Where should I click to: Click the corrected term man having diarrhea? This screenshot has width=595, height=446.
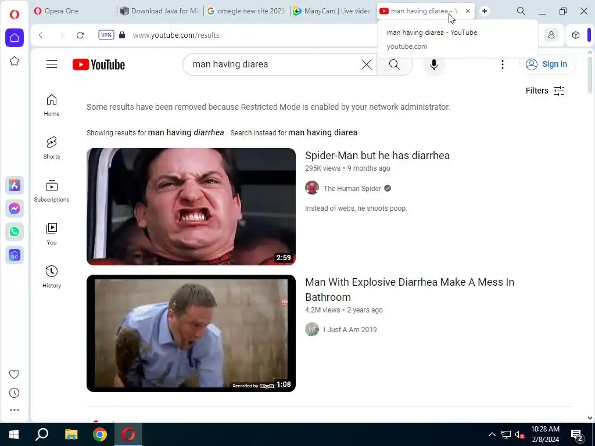point(186,132)
